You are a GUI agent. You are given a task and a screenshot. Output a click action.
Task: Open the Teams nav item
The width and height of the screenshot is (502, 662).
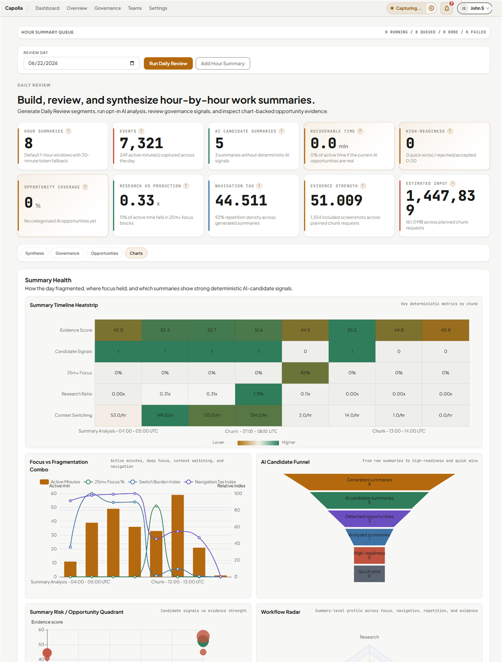pos(135,8)
